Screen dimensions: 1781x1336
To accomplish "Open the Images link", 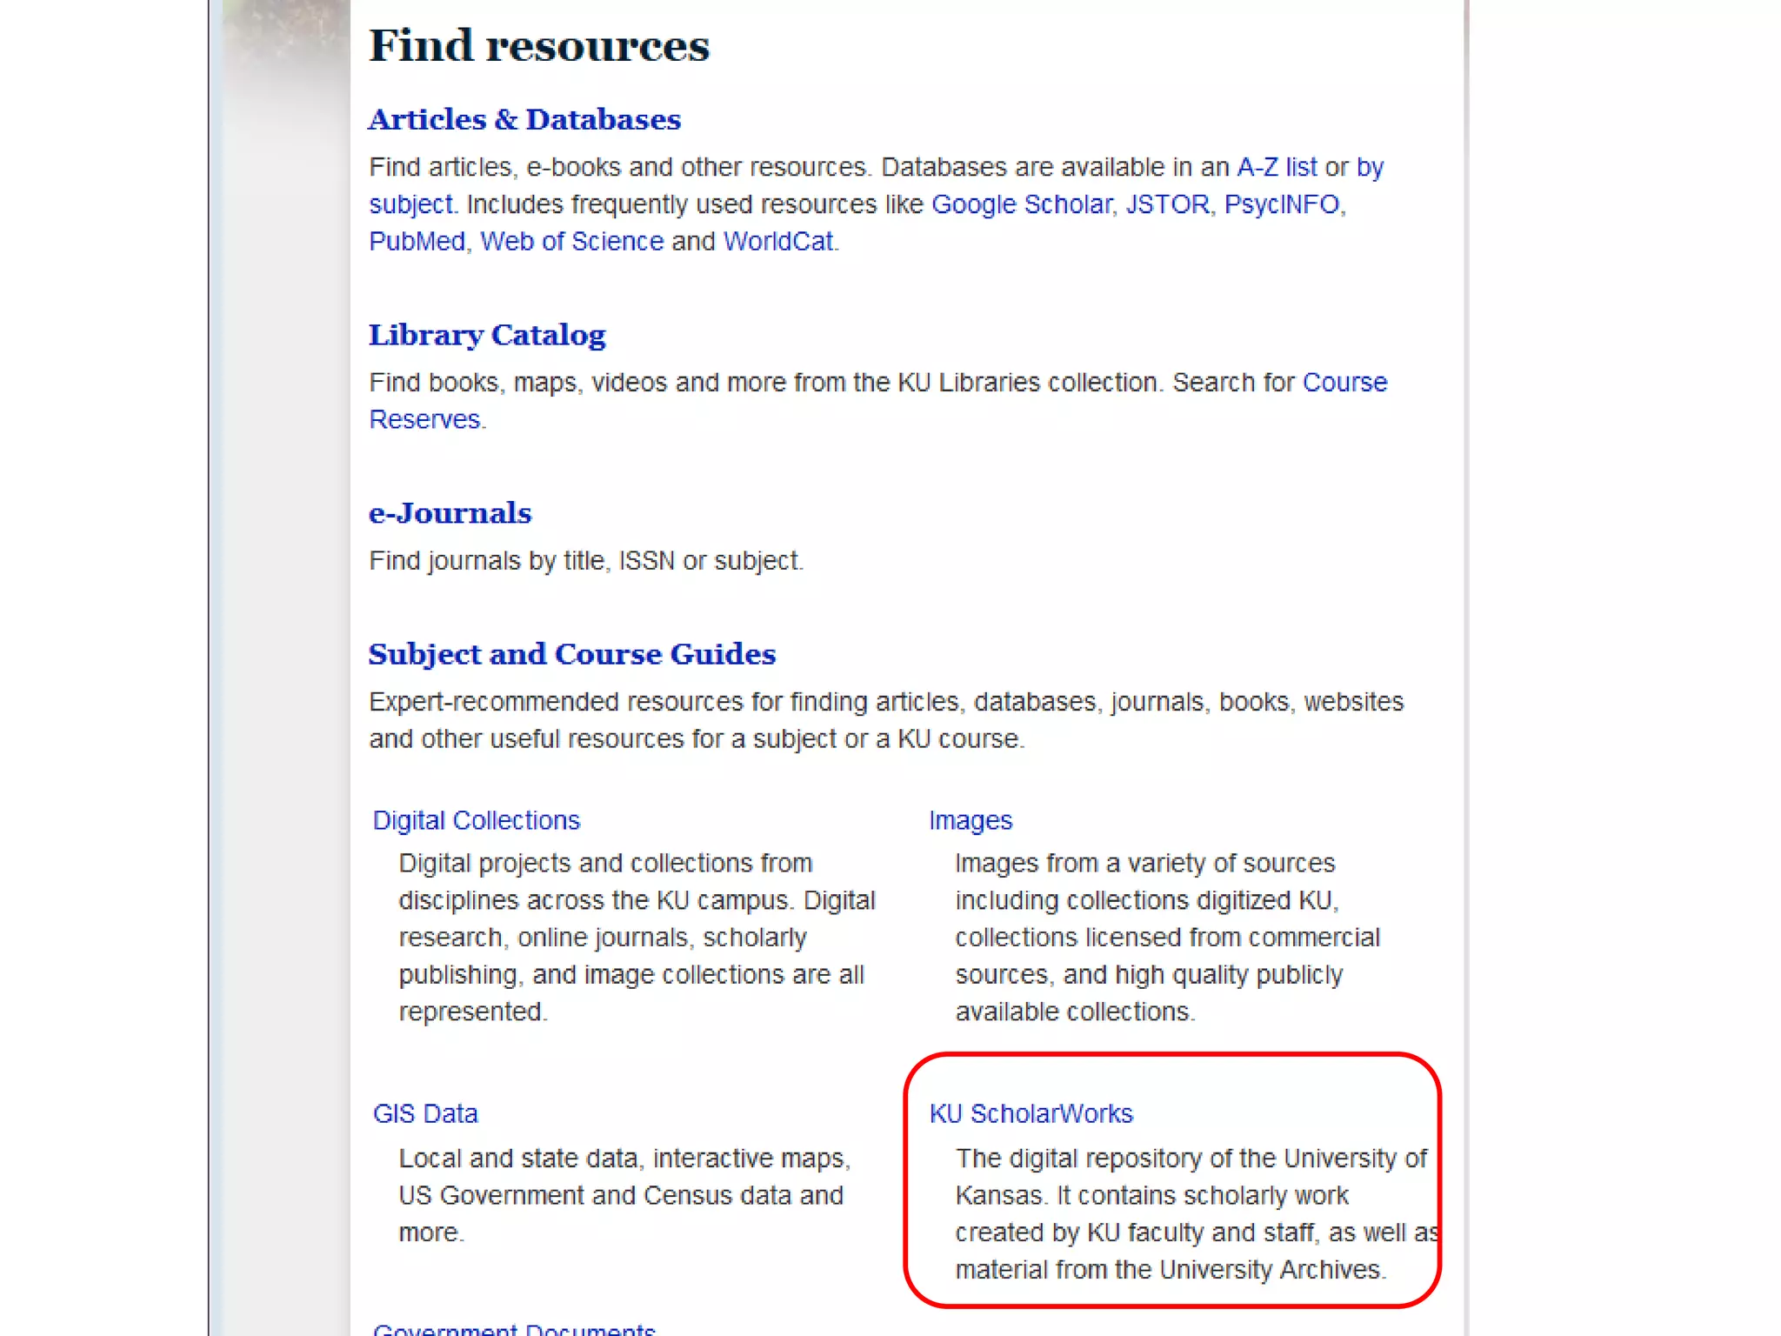I will [x=970, y=820].
